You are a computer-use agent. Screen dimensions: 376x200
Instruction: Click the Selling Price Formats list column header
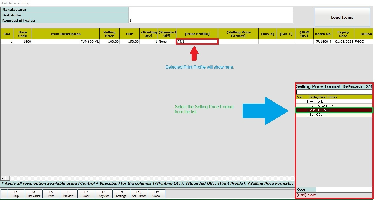tap(341, 97)
